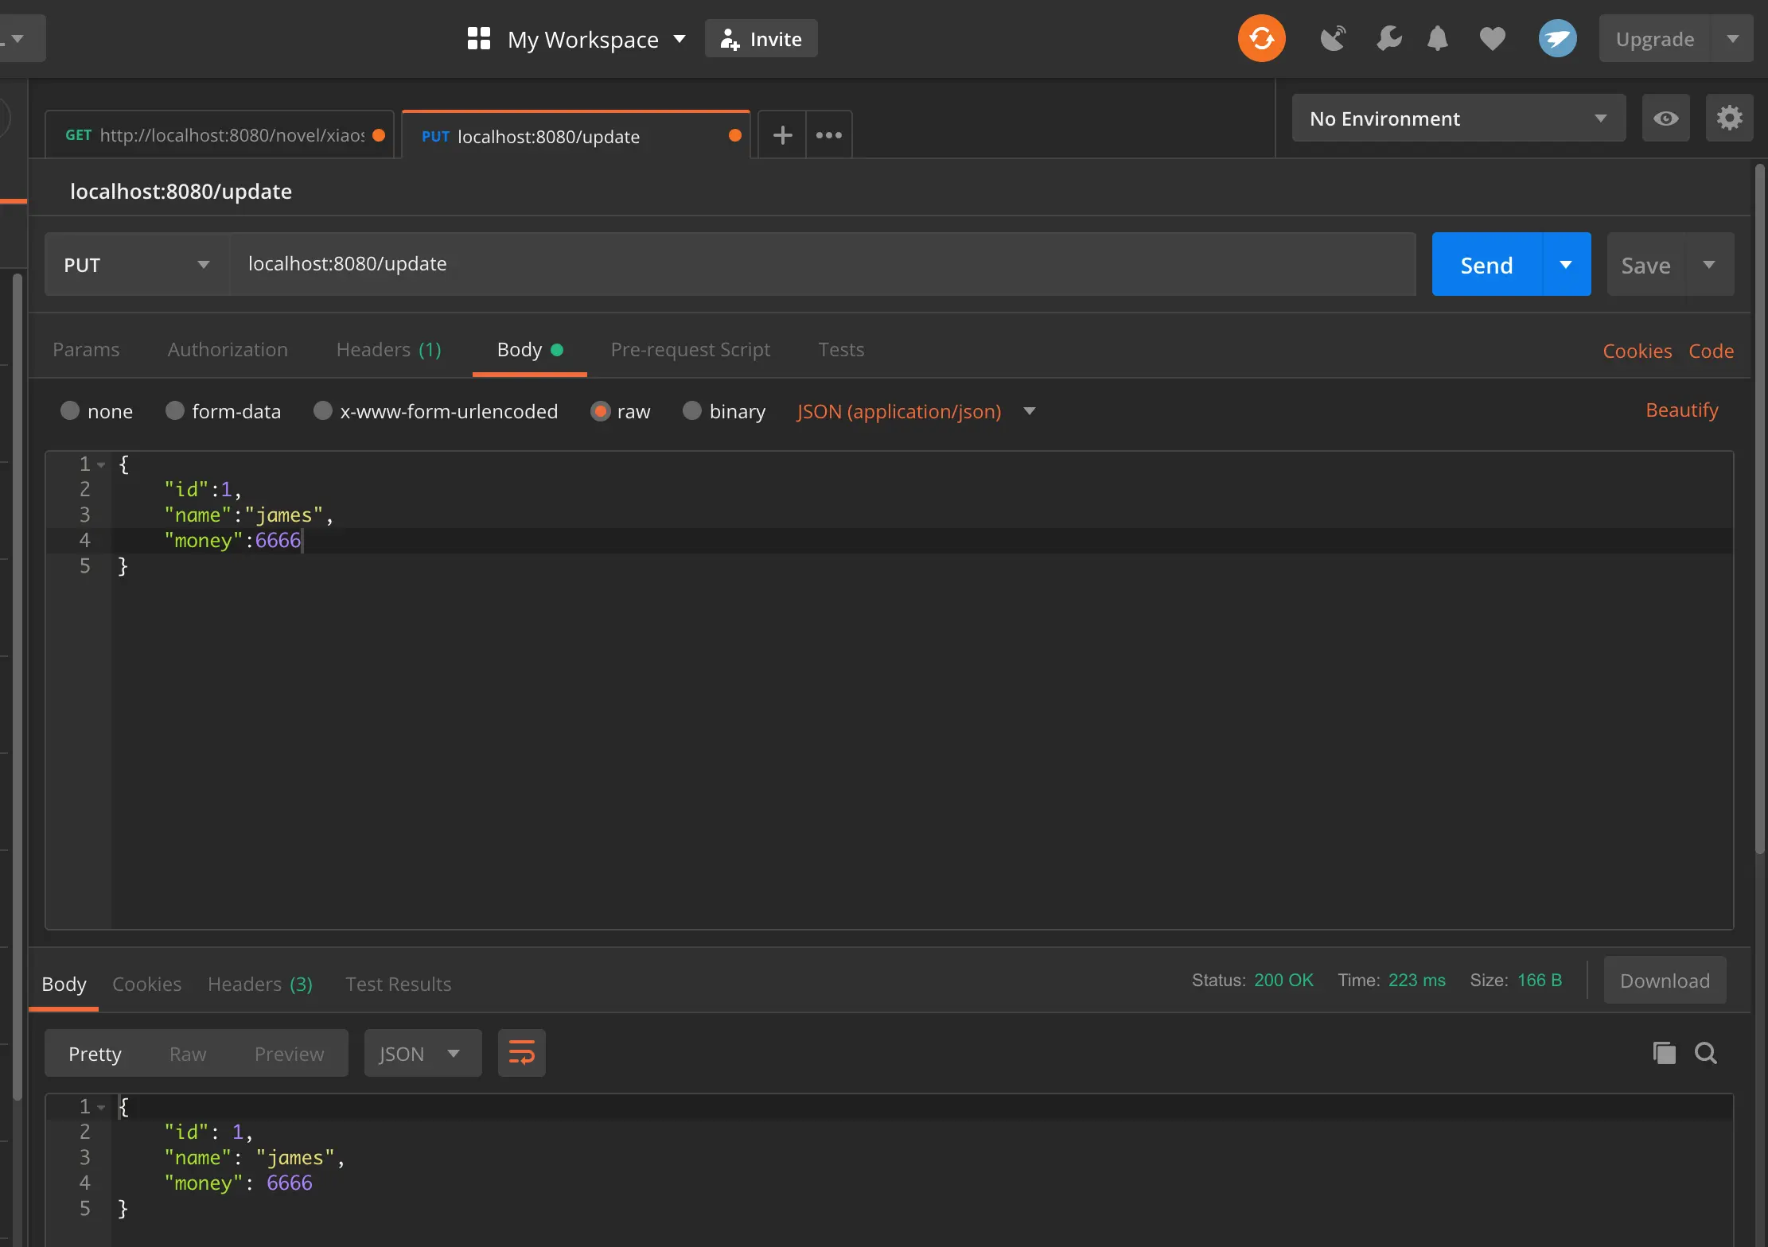The height and width of the screenshot is (1247, 1768).
Task: Open the wrench settings icon
Action: click(1388, 38)
